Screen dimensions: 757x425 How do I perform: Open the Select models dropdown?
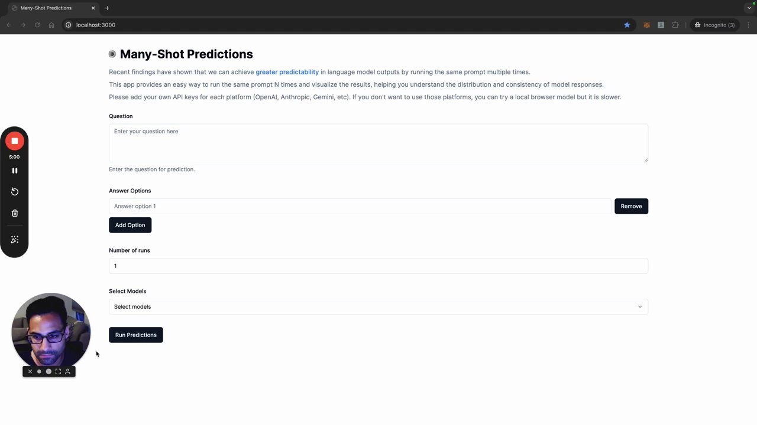[x=378, y=306]
